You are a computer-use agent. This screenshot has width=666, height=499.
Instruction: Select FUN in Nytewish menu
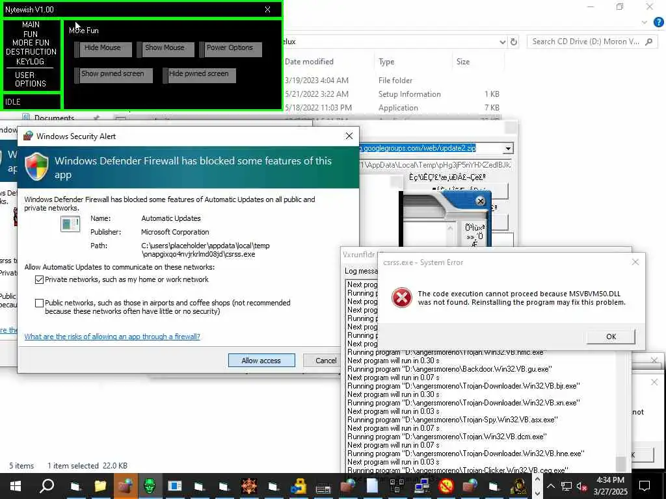31,34
